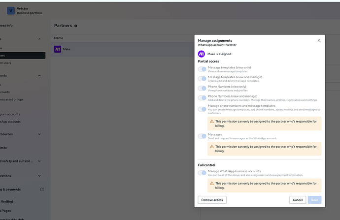Click the Vetstor business portfolio avatar

point(11,10)
